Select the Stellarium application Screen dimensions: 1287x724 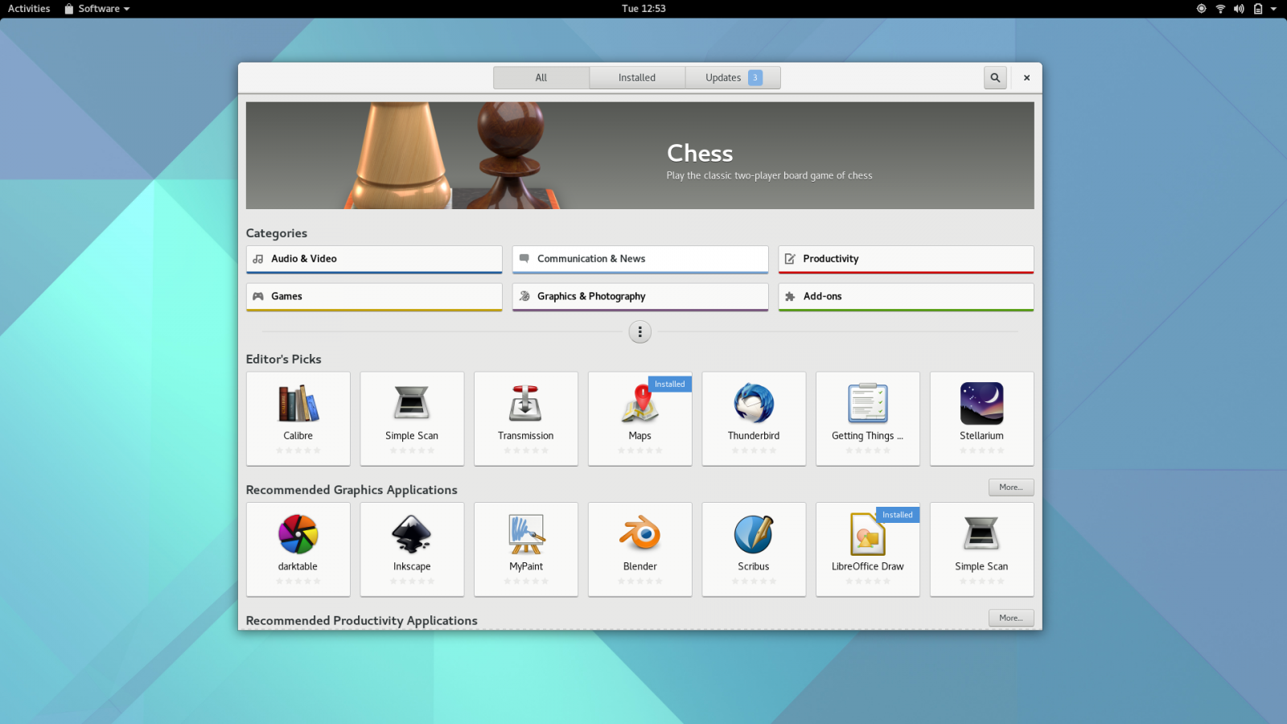(981, 418)
